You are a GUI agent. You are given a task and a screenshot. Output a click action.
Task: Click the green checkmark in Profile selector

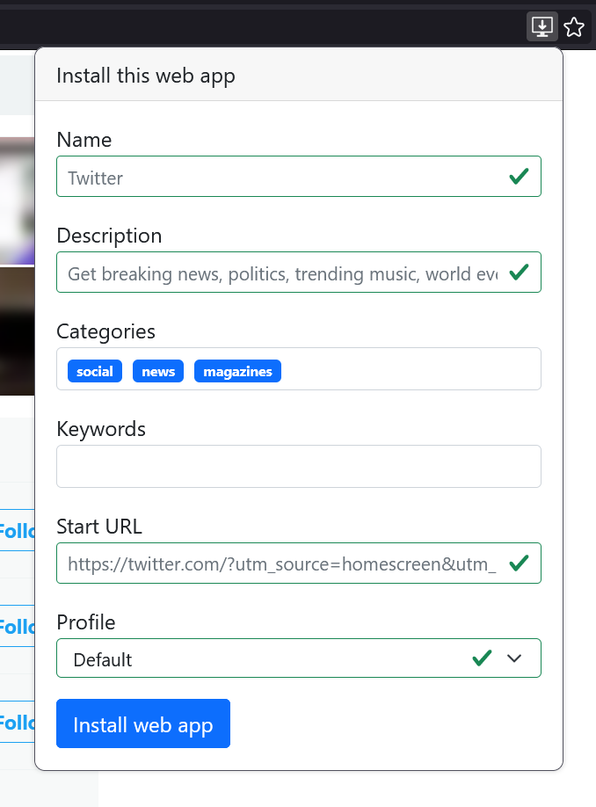481,658
